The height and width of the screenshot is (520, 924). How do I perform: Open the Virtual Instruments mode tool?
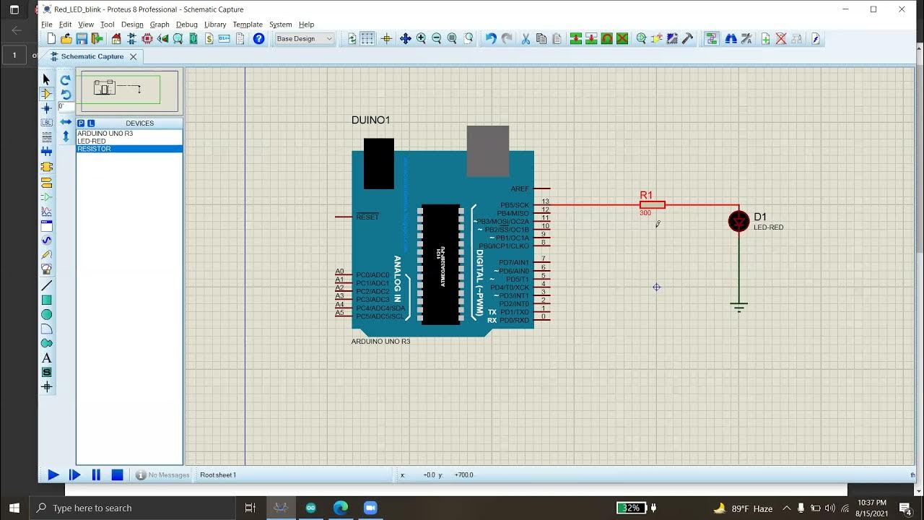pos(47,269)
